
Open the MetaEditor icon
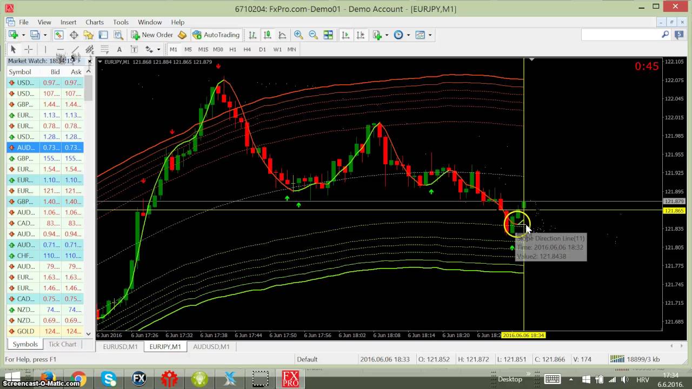182,35
